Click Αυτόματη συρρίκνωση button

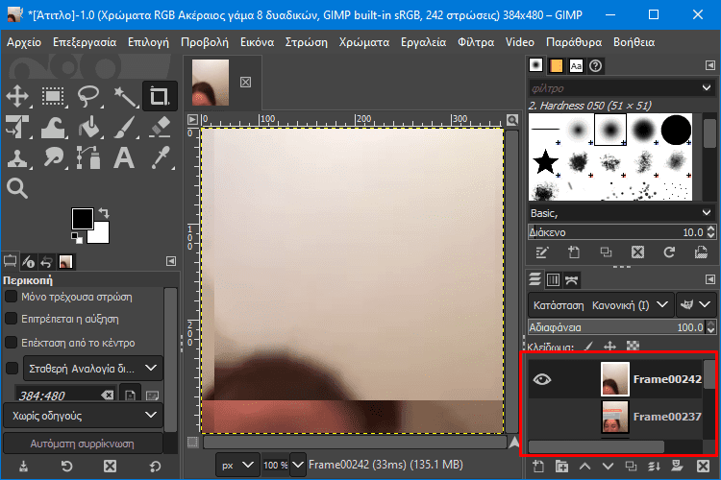[x=83, y=444]
